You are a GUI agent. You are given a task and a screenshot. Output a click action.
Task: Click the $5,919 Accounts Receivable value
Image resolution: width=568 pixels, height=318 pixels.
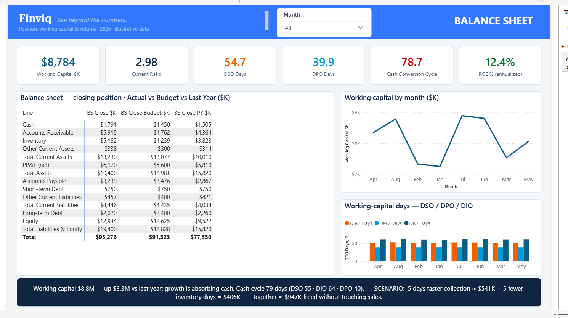(108, 133)
